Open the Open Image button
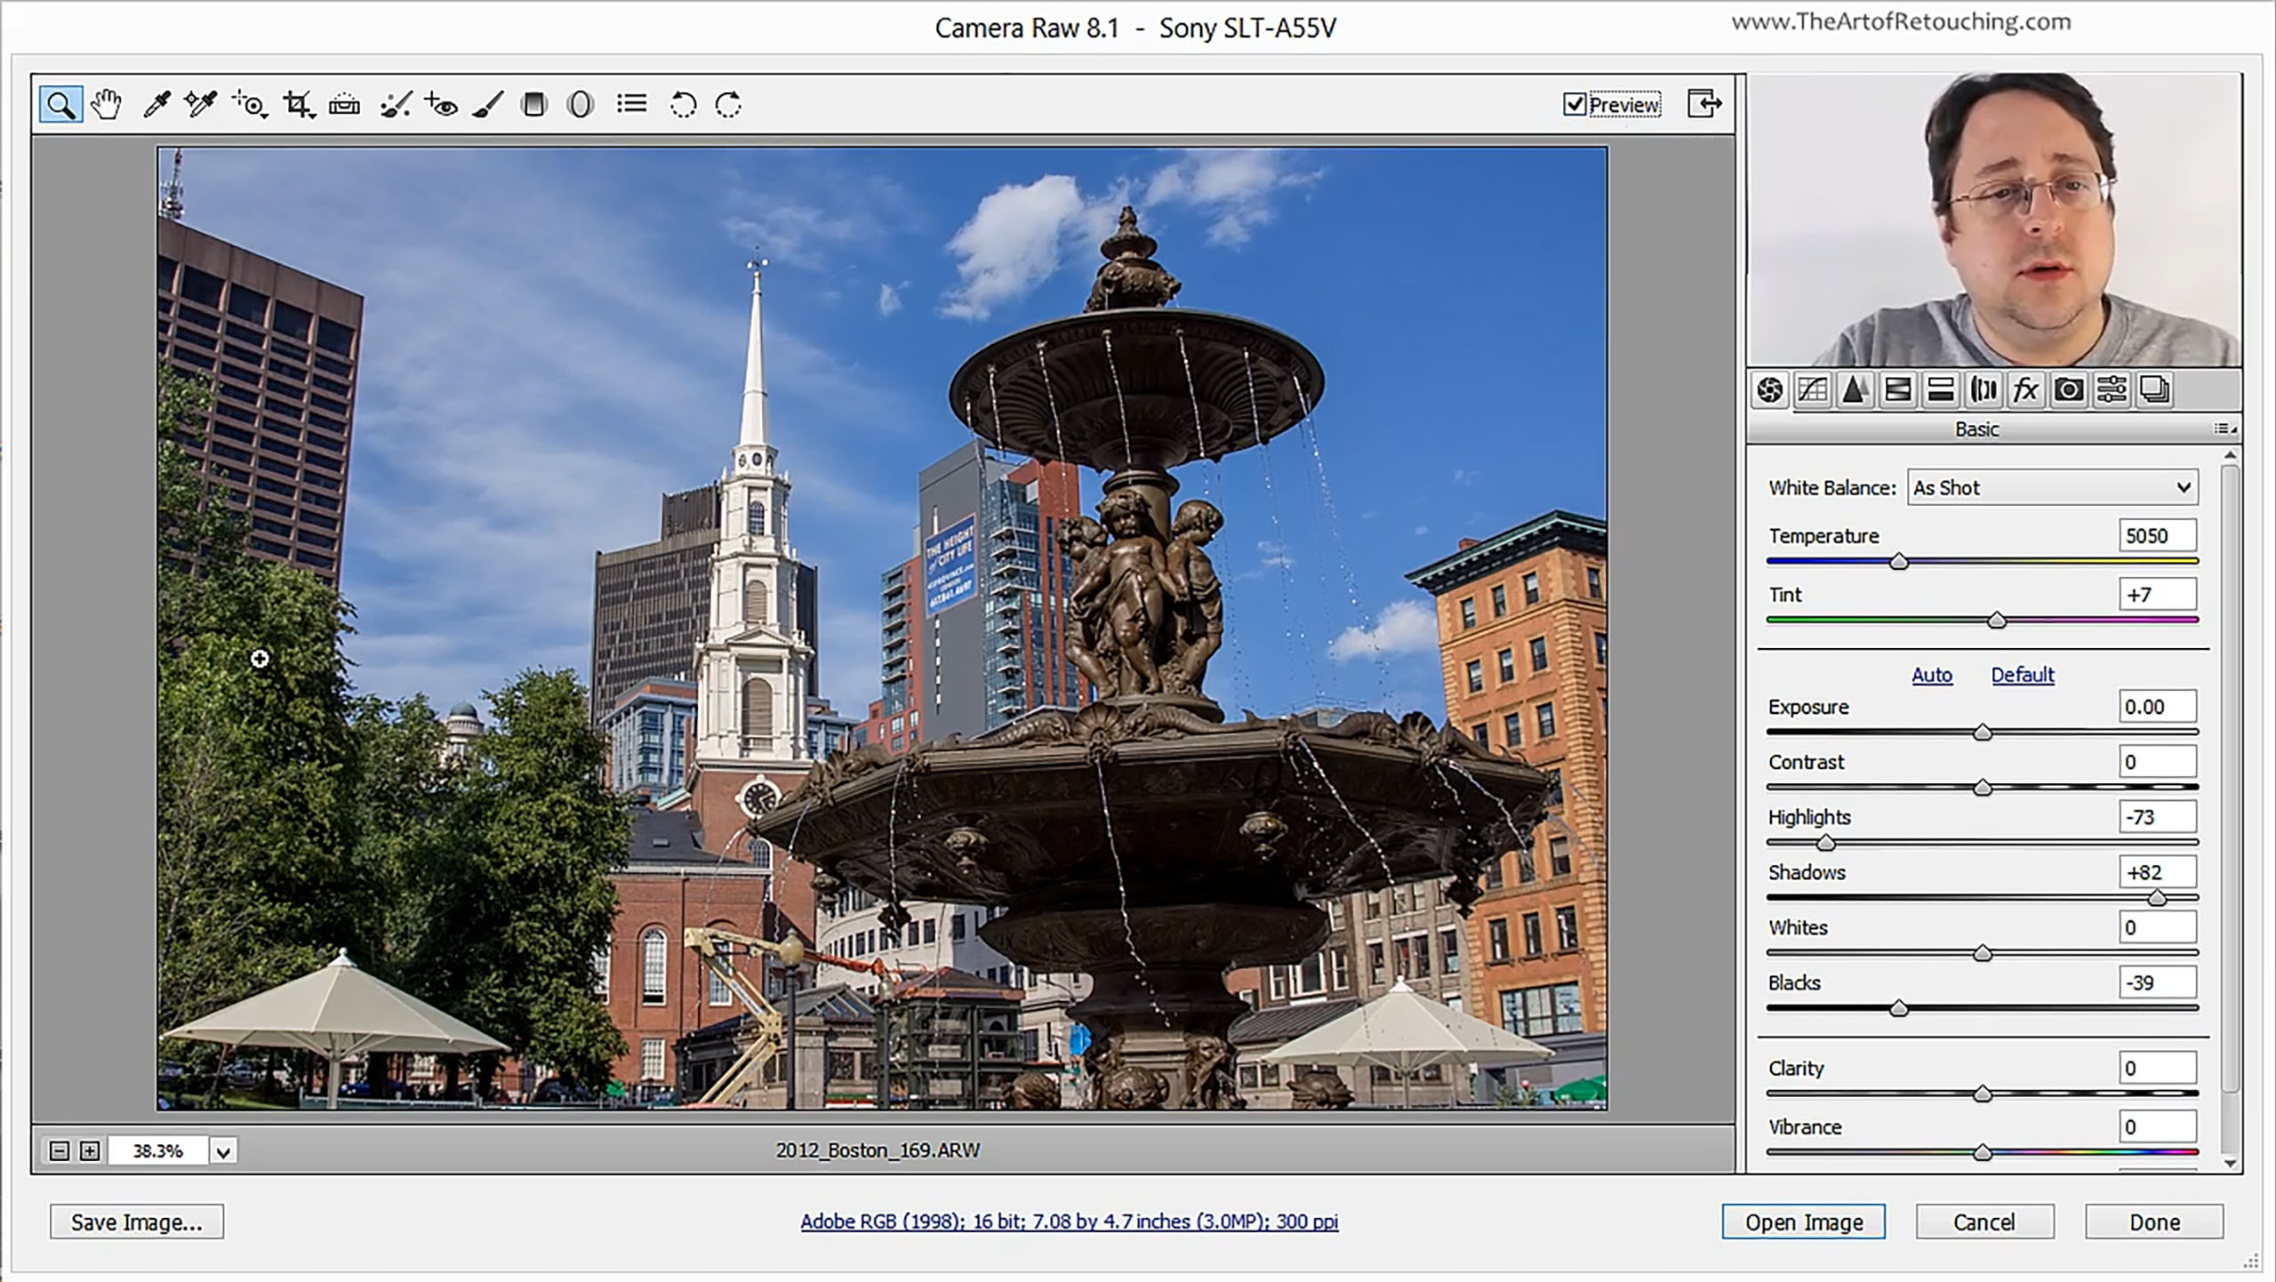 point(1802,1221)
